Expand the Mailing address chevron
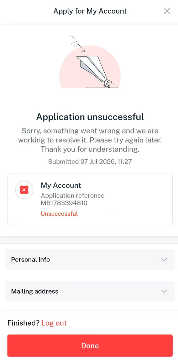 tap(164, 292)
